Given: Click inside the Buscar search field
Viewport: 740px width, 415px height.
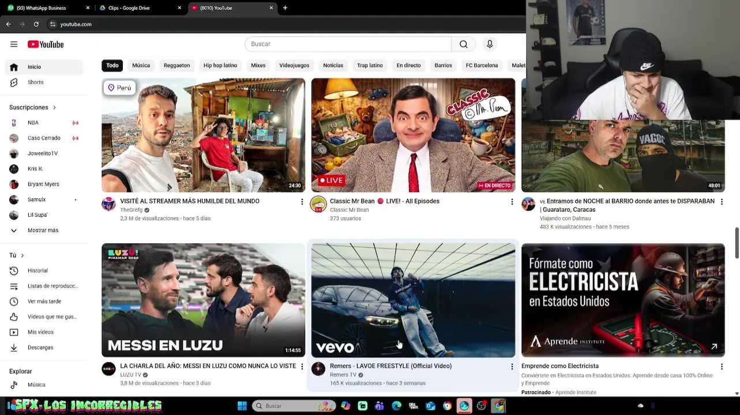Looking at the screenshot, I should [348, 44].
